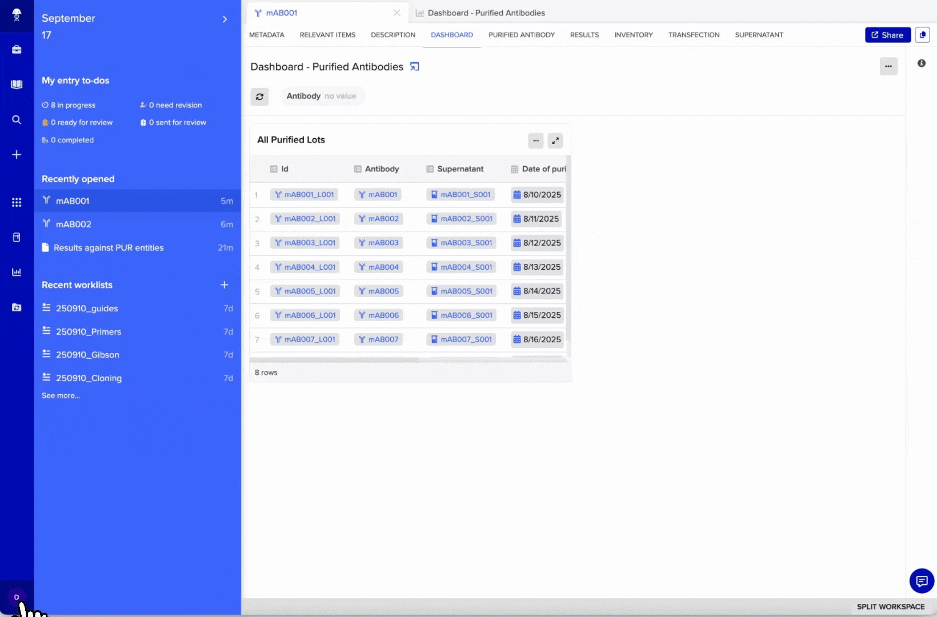Open search from the left sidebar
Screen dimensions: 937x617
pyautogui.click(x=17, y=120)
